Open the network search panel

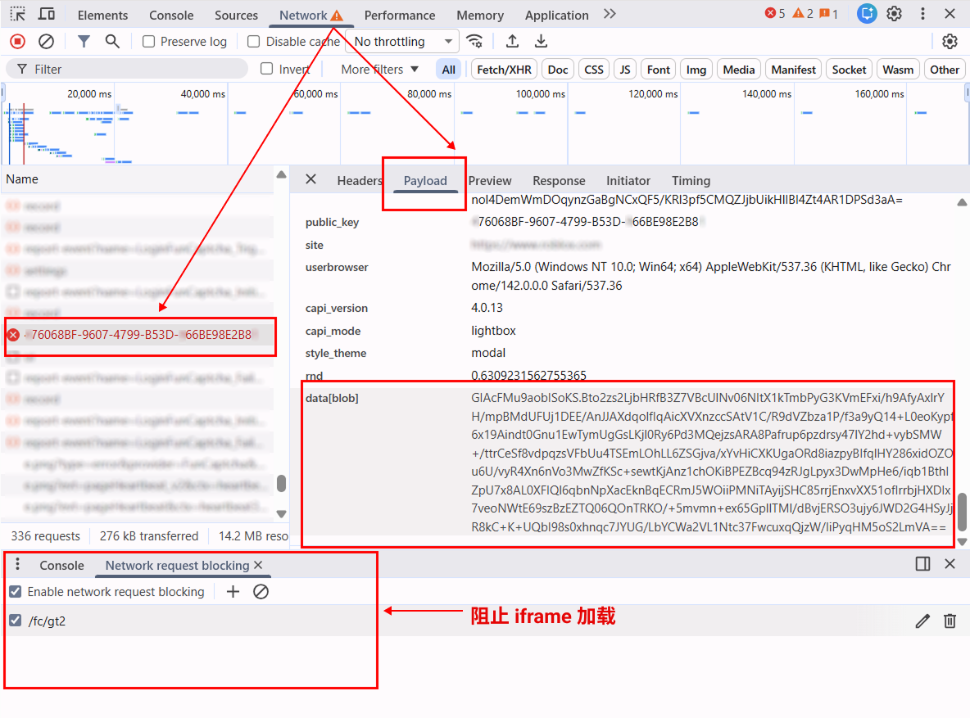[x=111, y=41]
